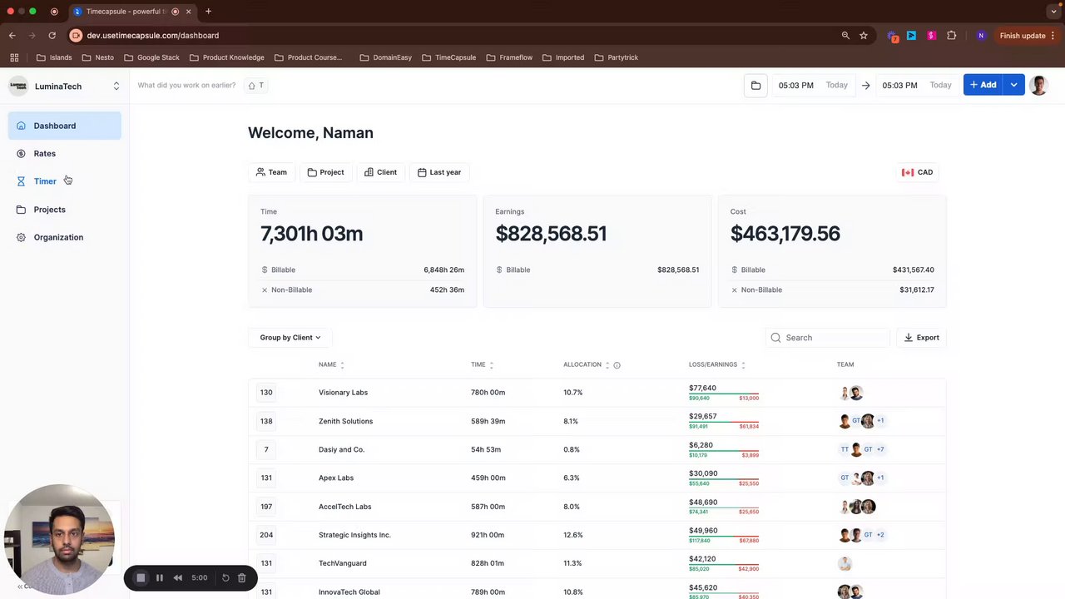
Task: Open the Zenith Solutions row
Action: [x=597, y=421]
